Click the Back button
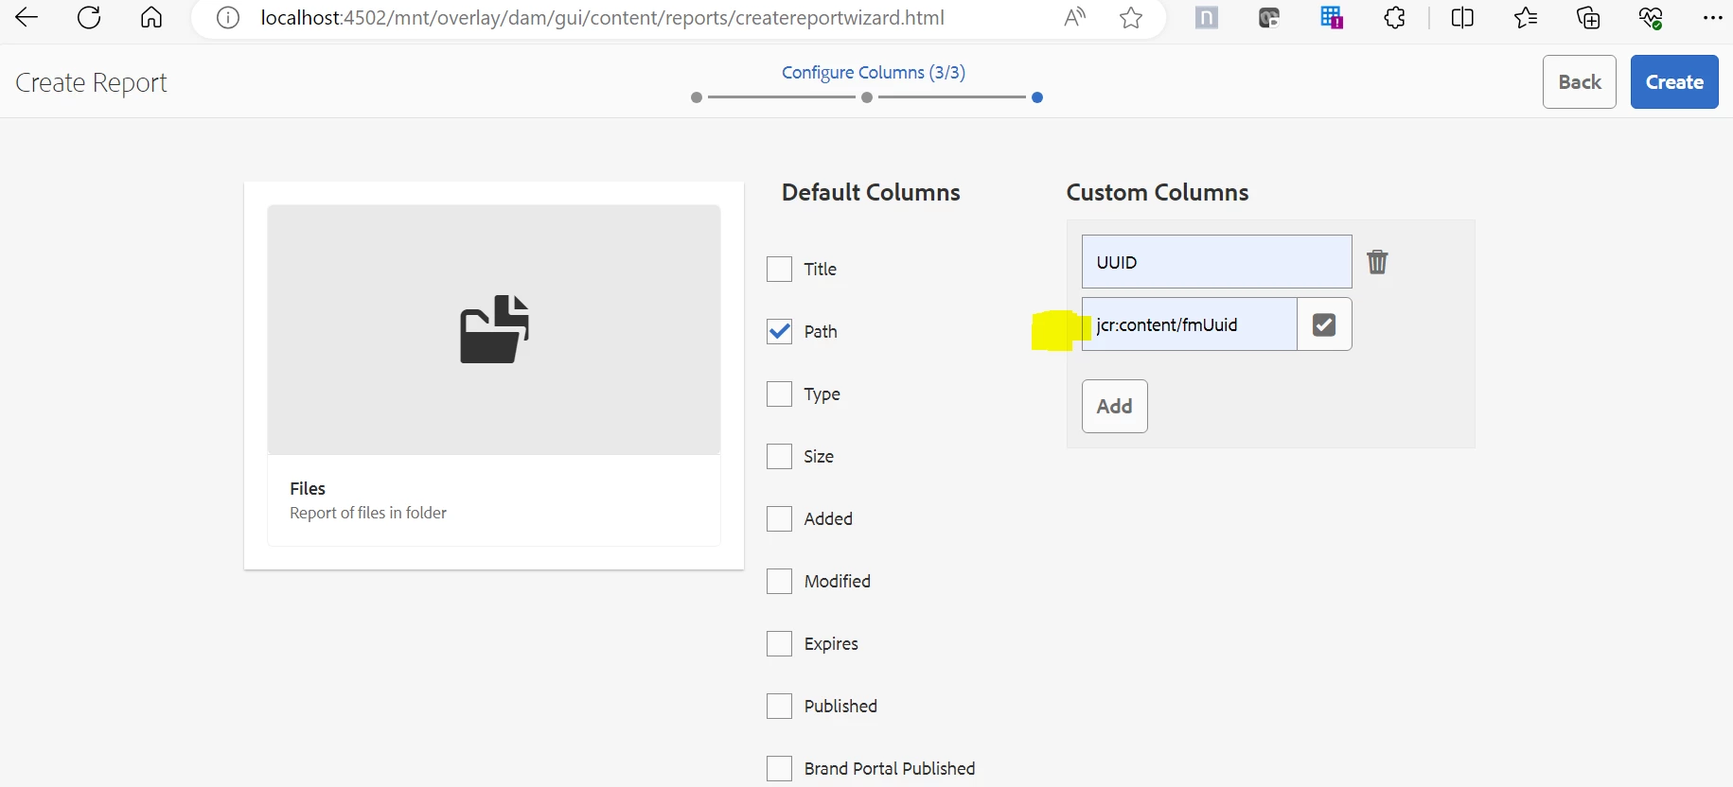The height and width of the screenshot is (787, 1733). (x=1579, y=82)
